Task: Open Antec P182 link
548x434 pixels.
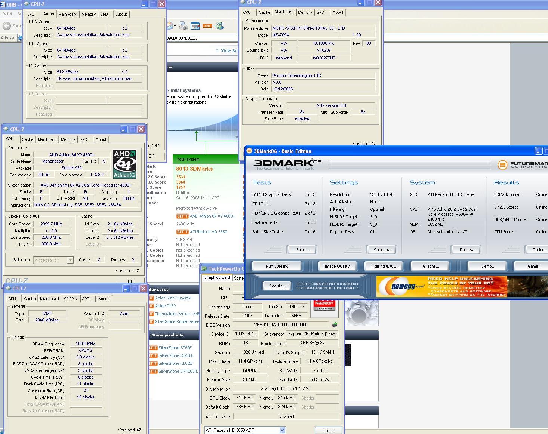Action: click(165, 306)
